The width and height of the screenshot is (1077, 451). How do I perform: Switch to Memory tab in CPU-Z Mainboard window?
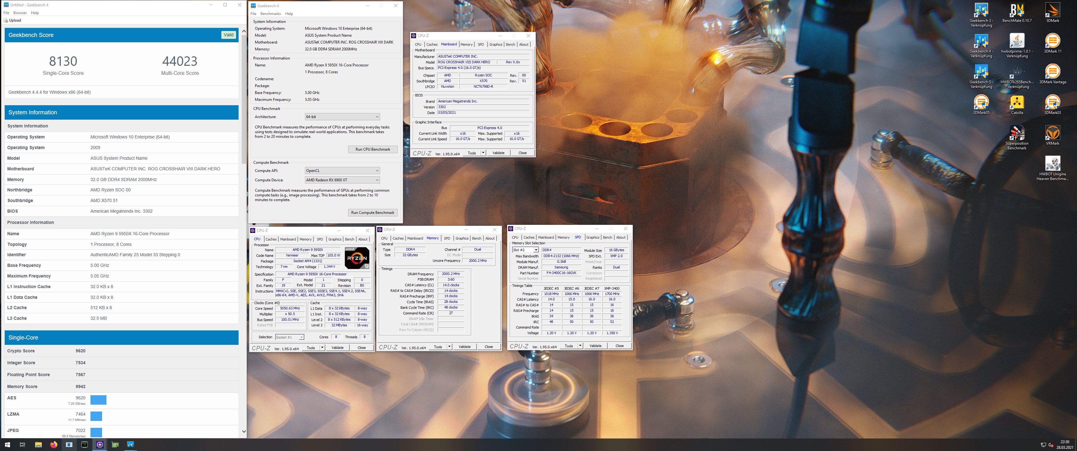click(466, 44)
